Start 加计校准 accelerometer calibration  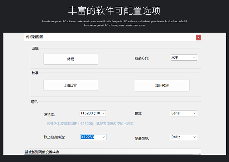(162, 85)
